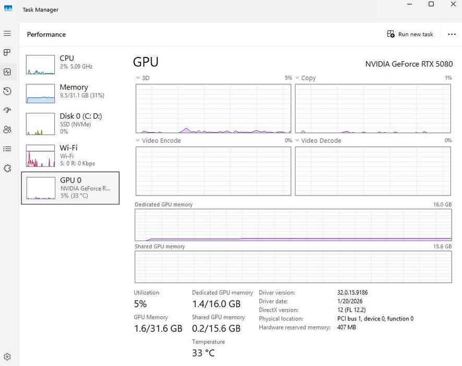The width and height of the screenshot is (462, 366).
Task: Click the NVIDIA GeForce RTX 5080 title
Action: tap(409, 64)
